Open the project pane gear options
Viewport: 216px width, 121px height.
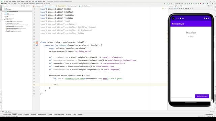[29, 6]
